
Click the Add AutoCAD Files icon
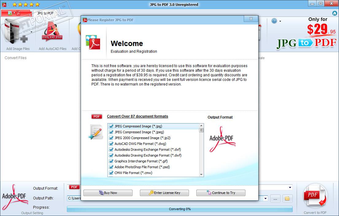(x=52, y=31)
